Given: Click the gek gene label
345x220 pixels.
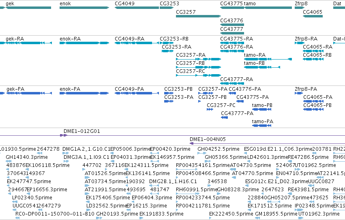Looking at the screenshot, I should pyautogui.click(x=10, y=4).
